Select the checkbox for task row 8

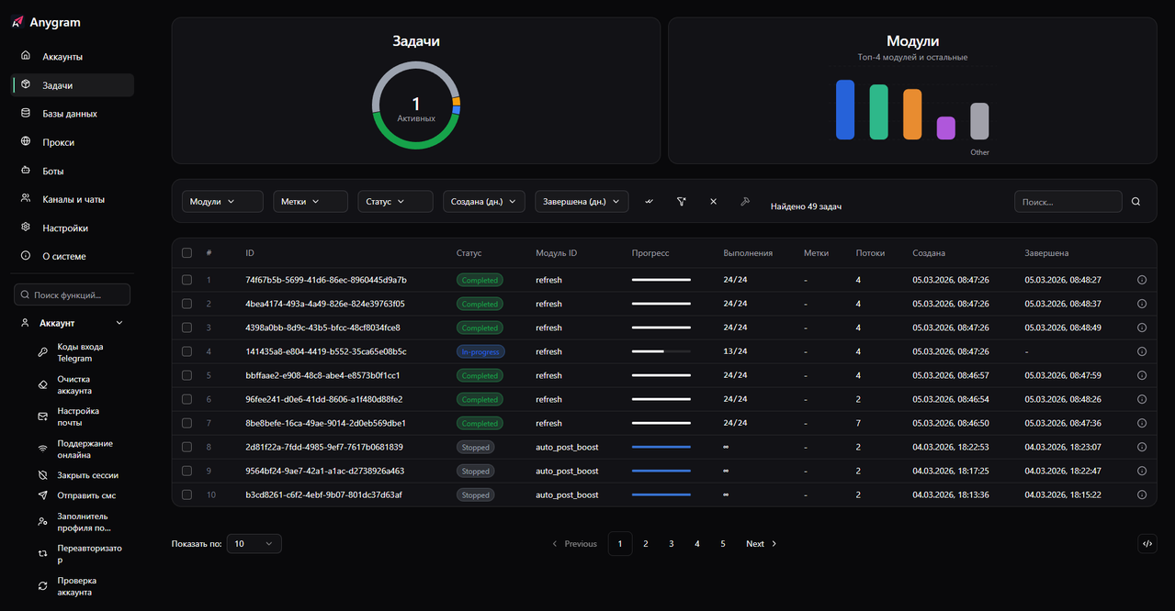pyautogui.click(x=187, y=447)
